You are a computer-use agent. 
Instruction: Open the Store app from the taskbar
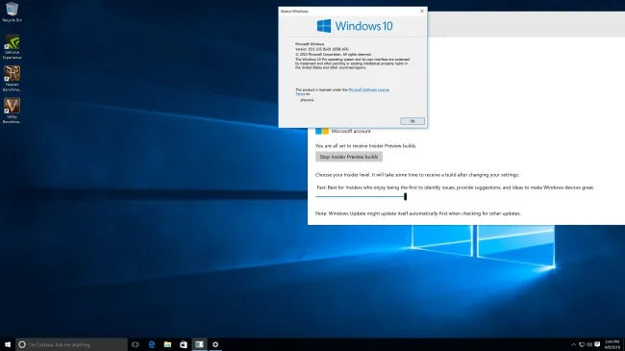coord(184,344)
